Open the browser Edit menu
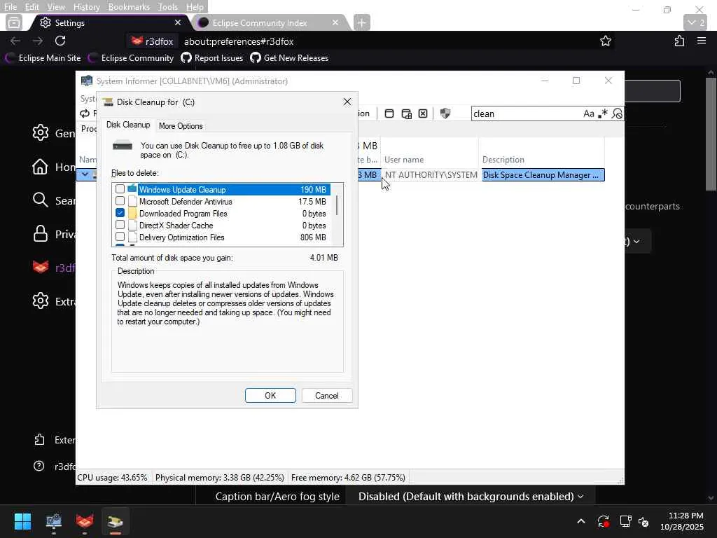This screenshot has height=538, width=717. 32,7
